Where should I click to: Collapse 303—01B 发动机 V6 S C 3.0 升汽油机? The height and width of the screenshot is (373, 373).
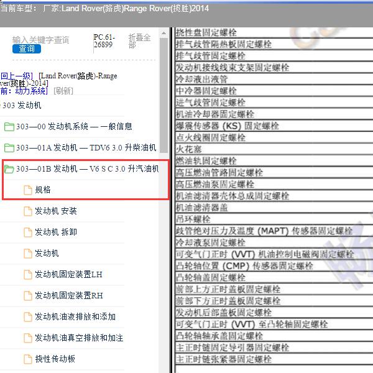click(87, 168)
